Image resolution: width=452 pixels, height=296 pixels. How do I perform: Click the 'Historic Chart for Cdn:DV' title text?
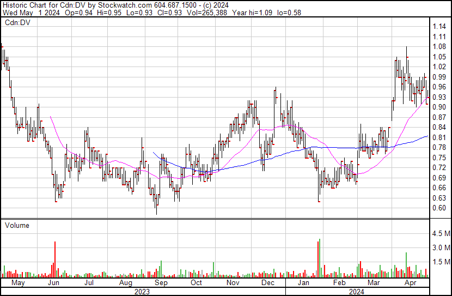tap(44, 5)
